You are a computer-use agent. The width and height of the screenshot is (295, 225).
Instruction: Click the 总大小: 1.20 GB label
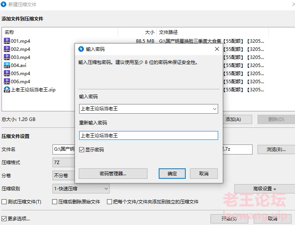(19, 119)
